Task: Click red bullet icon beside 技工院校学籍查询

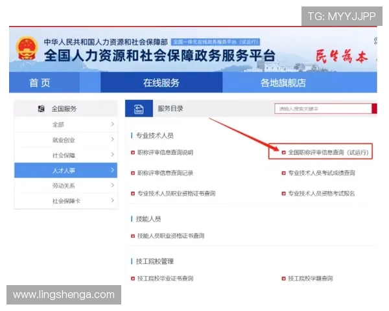Action: (x=283, y=279)
